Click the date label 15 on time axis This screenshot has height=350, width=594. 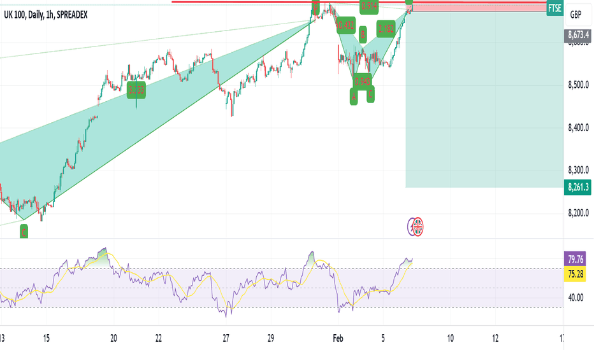click(x=47, y=338)
